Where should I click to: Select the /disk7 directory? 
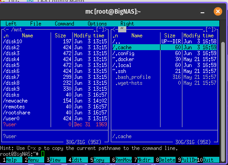[55, 77]
